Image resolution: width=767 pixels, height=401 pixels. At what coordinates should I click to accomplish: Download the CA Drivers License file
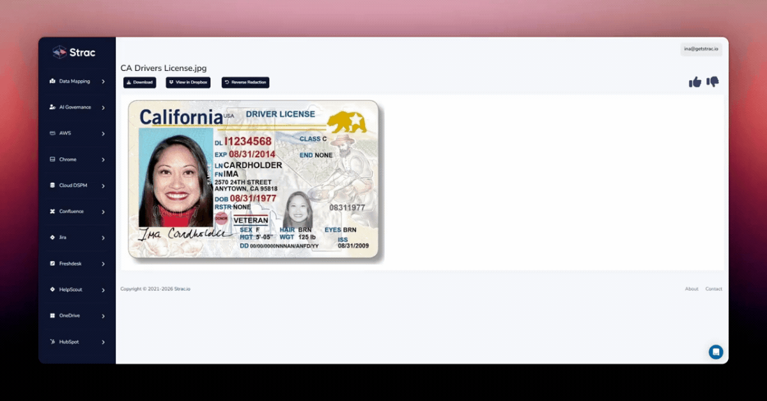139,83
